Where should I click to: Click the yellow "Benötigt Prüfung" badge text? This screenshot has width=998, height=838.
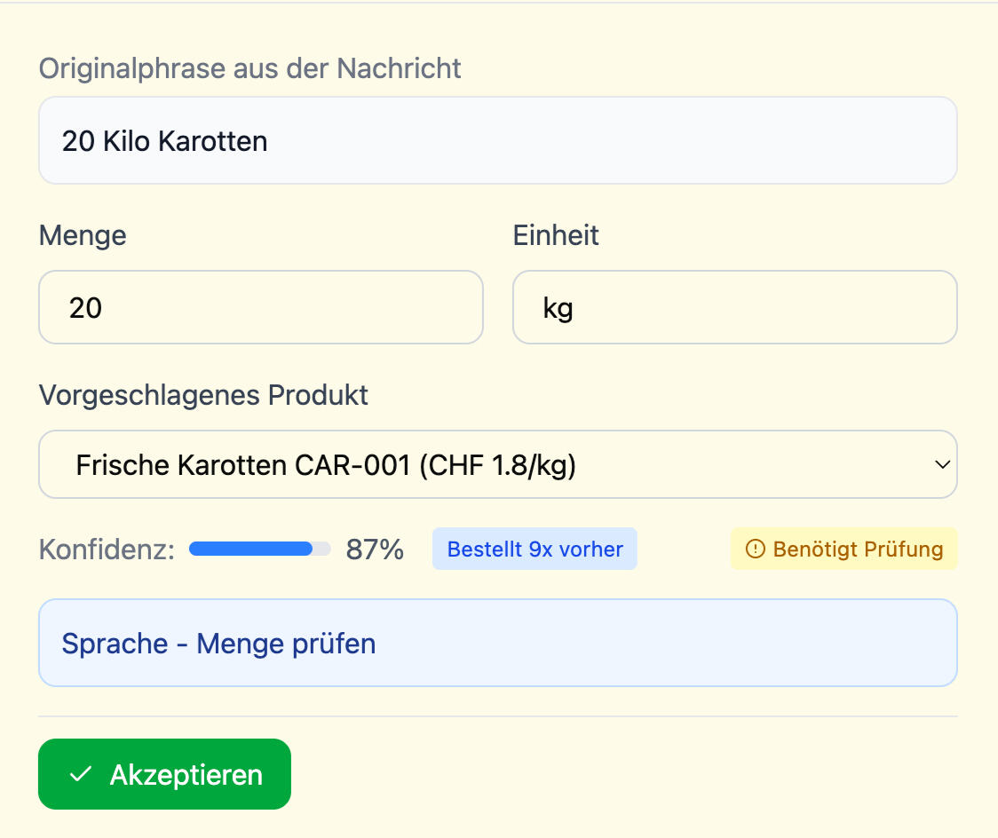point(857,549)
